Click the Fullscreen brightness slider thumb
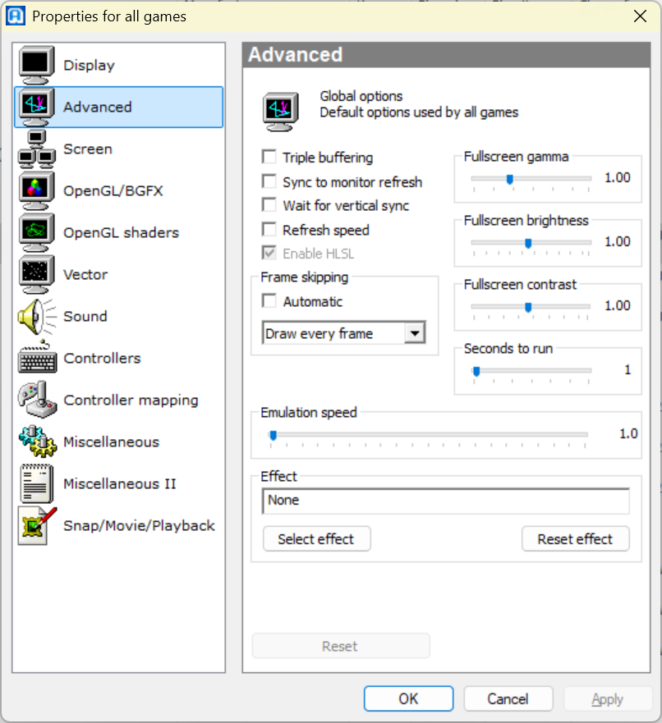This screenshot has width=662, height=723. [528, 243]
